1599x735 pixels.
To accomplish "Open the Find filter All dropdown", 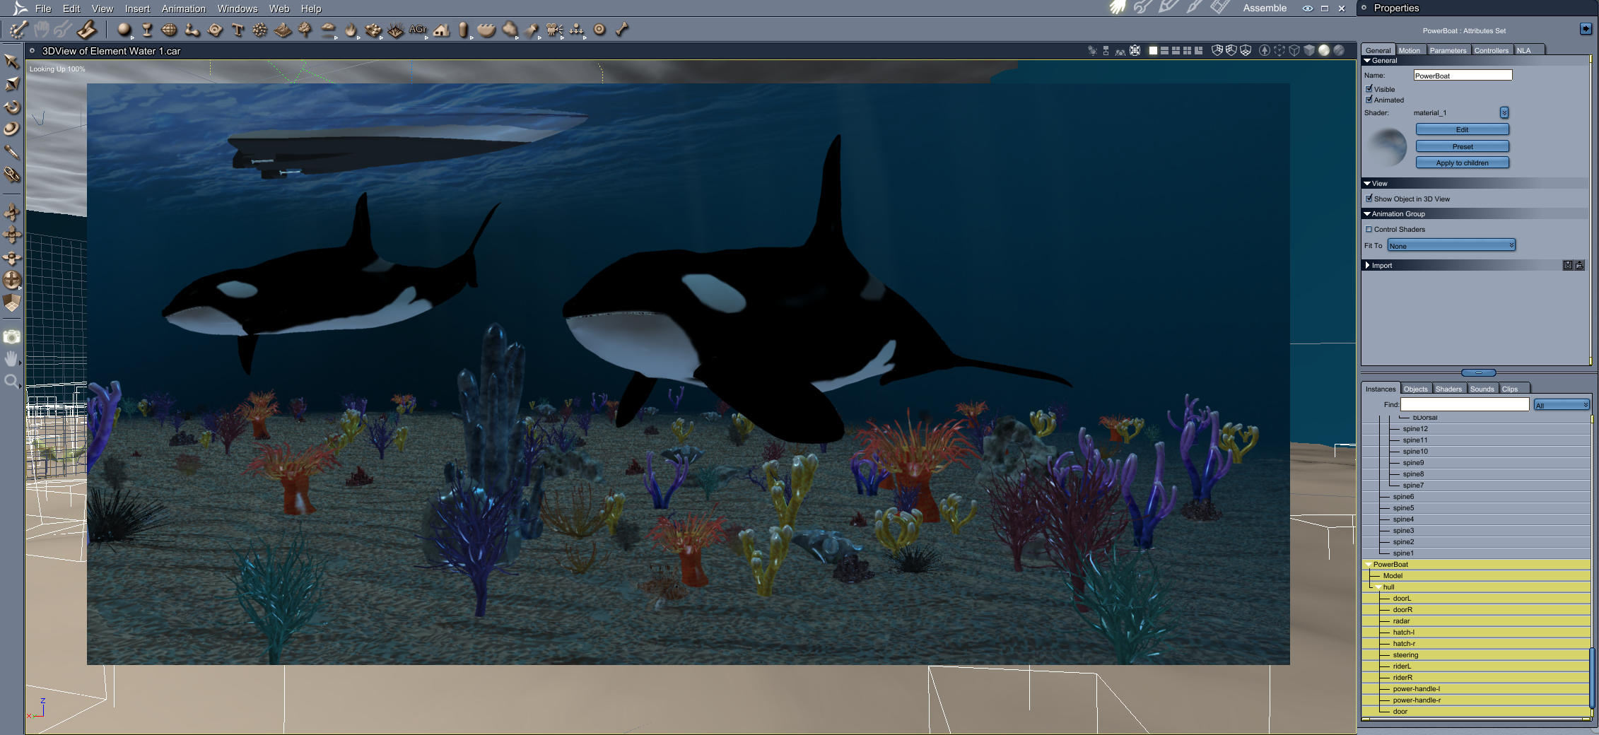I will pyautogui.click(x=1562, y=405).
